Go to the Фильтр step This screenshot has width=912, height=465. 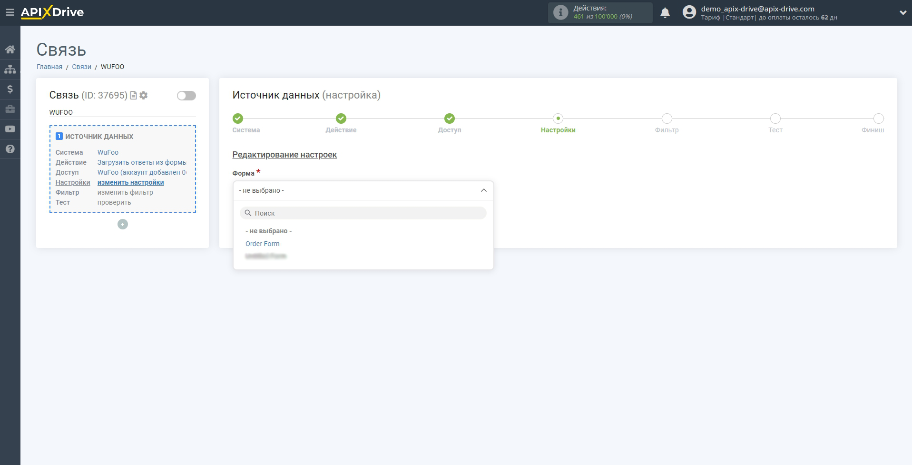667,119
